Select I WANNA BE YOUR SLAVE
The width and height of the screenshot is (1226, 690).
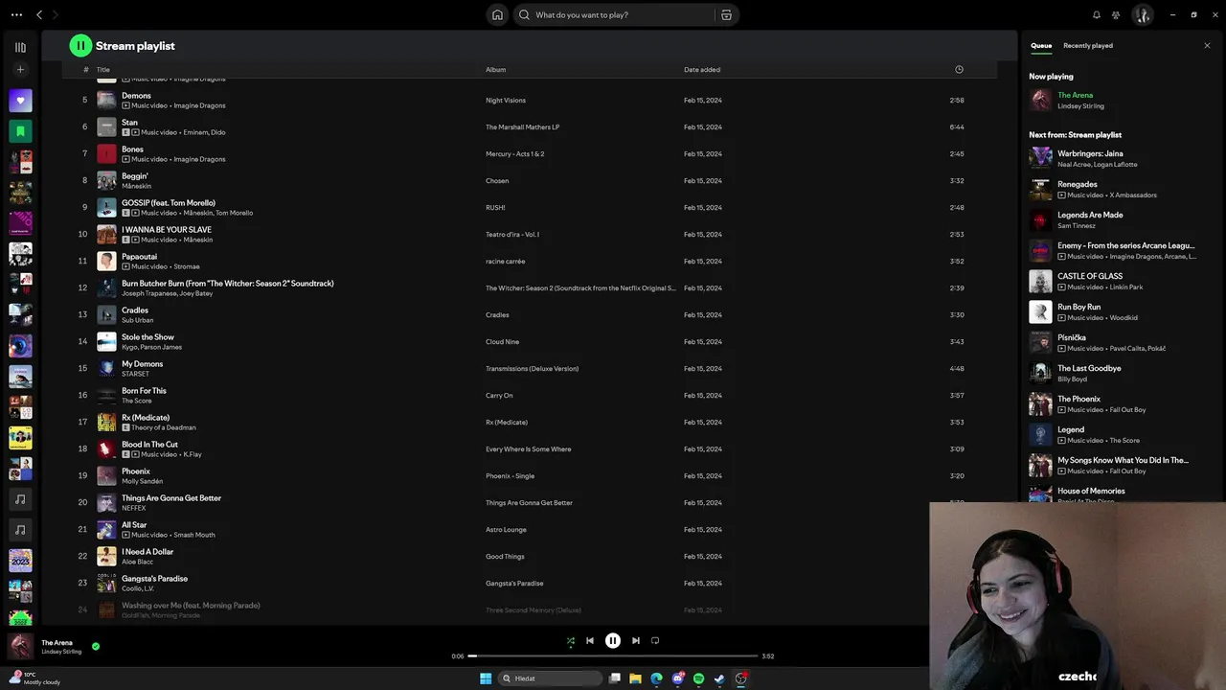[x=167, y=230]
